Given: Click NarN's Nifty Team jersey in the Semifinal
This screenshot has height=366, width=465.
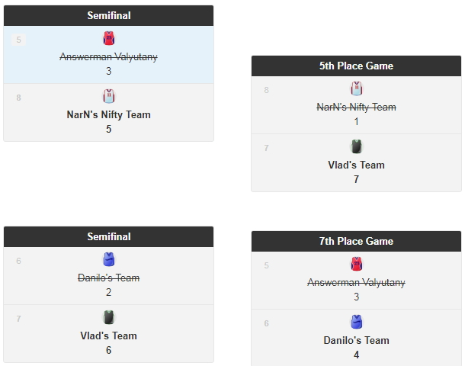Looking at the screenshot, I should [x=108, y=96].
